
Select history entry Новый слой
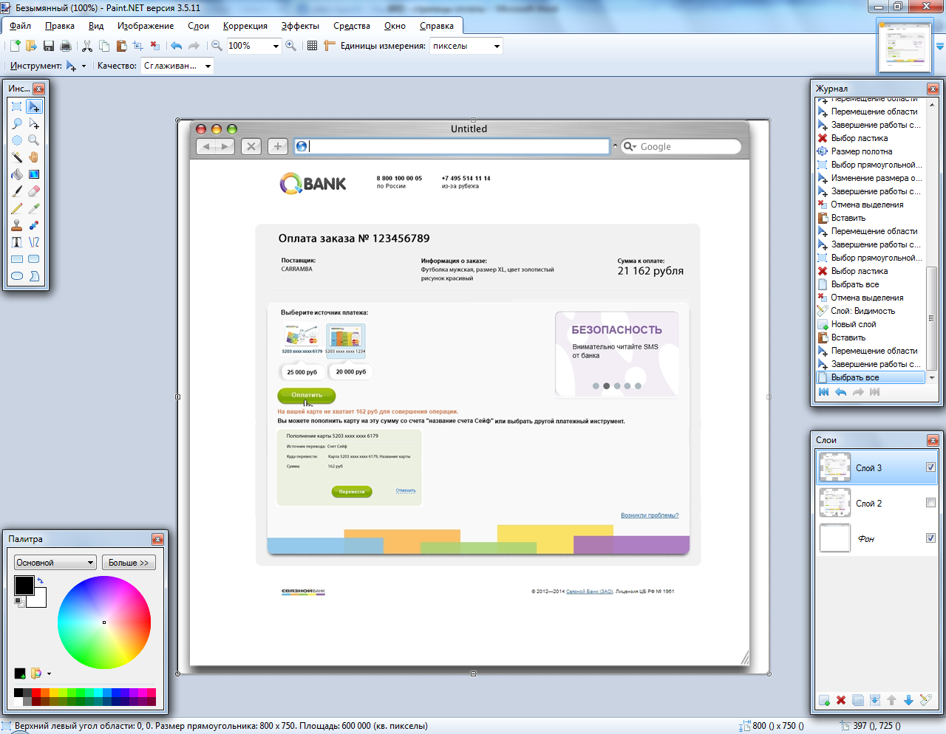coord(854,324)
